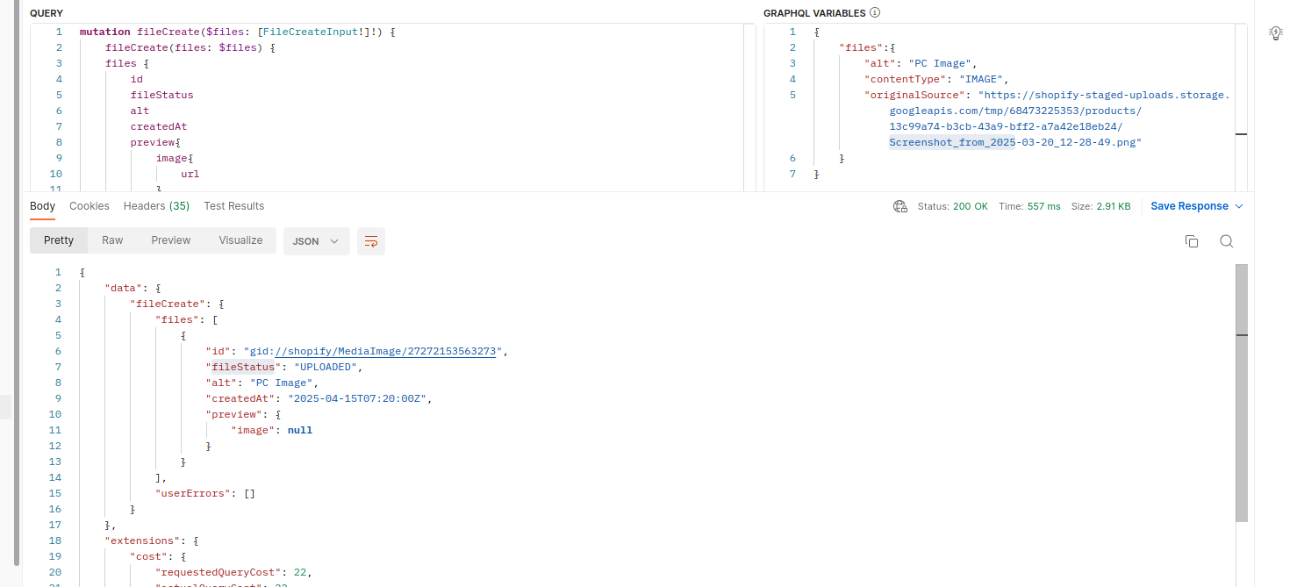This screenshot has width=1297, height=587.
Task: Switch to Preview view mode
Action: point(170,240)
